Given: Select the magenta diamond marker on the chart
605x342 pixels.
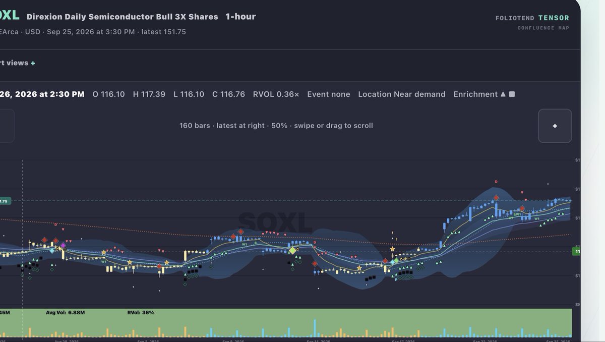Looking at the screenshot, I should click(x=63, y=246).
